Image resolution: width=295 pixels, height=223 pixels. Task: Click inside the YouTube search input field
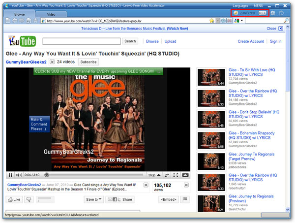(x=82, y=41)
